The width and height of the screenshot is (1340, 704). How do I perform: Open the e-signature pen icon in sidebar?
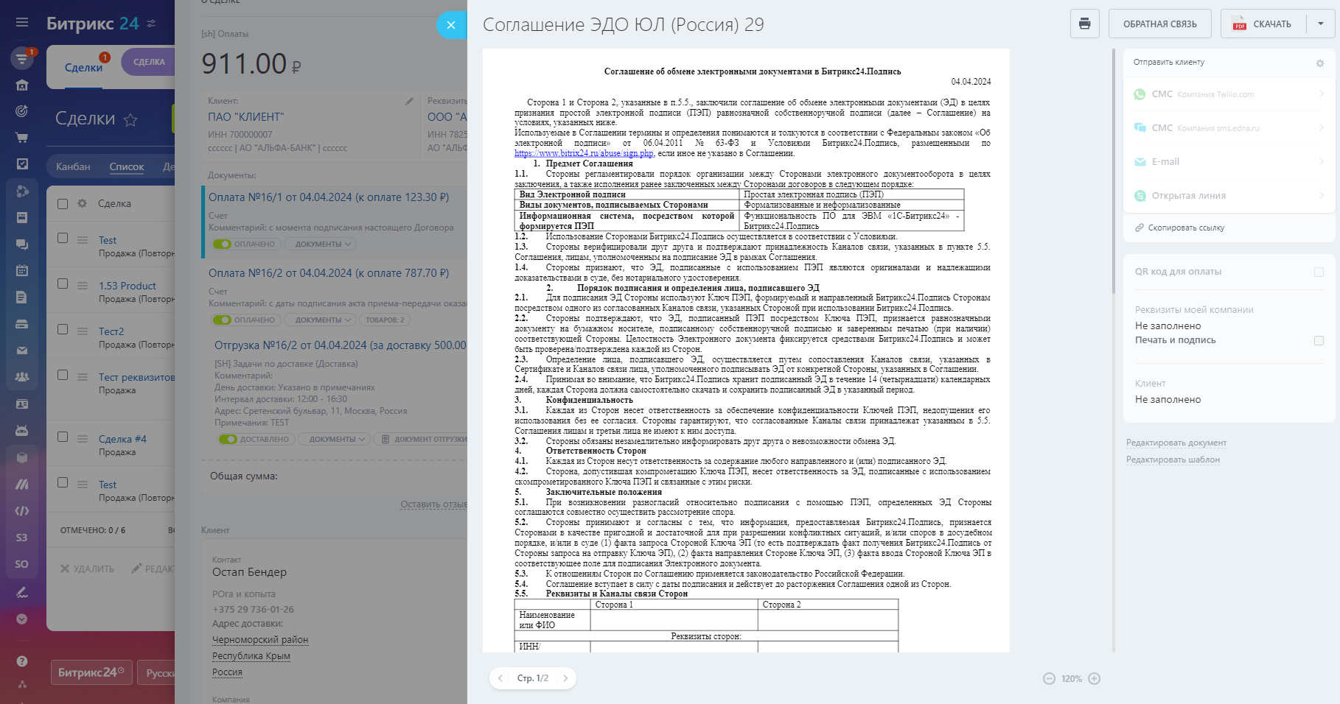22,591
